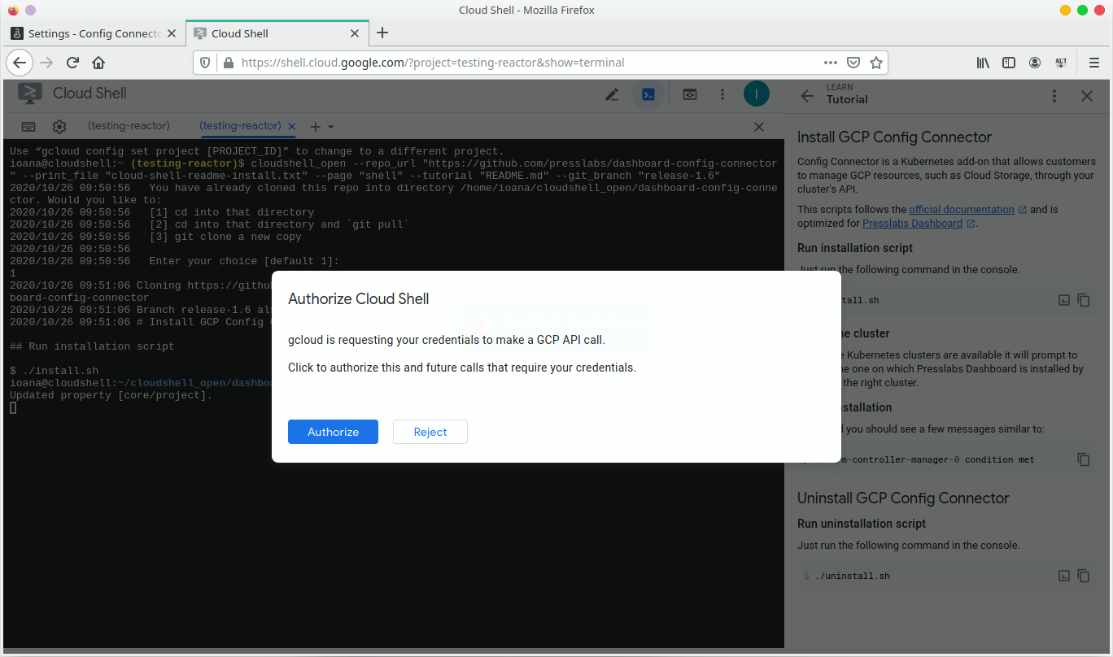Copy install.sh command to clipboard
1113x657 pixels.
1084,300
